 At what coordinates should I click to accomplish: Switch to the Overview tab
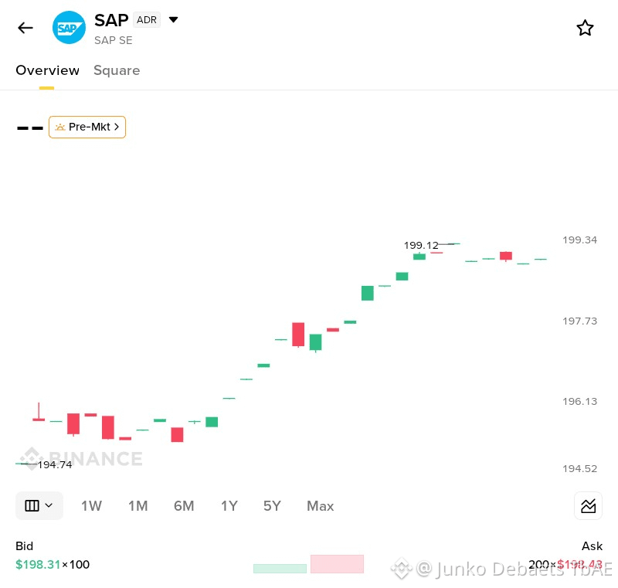48,70
